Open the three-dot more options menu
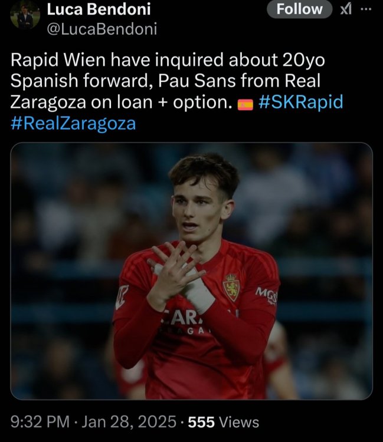The height and width of the screenshot is (442, 383). pyautogui.click(x=366, y=9)
